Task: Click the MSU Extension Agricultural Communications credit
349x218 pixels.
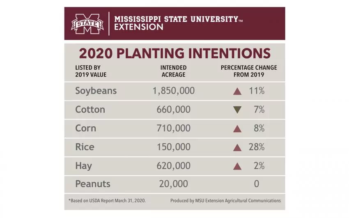Action: pyautogui.click(x=225, y=201)
